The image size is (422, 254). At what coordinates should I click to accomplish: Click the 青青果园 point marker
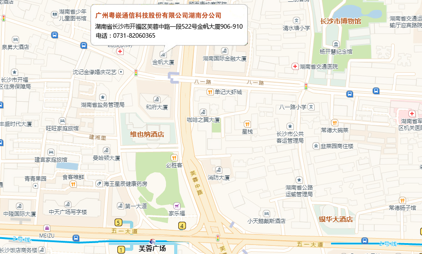(35, 186)
